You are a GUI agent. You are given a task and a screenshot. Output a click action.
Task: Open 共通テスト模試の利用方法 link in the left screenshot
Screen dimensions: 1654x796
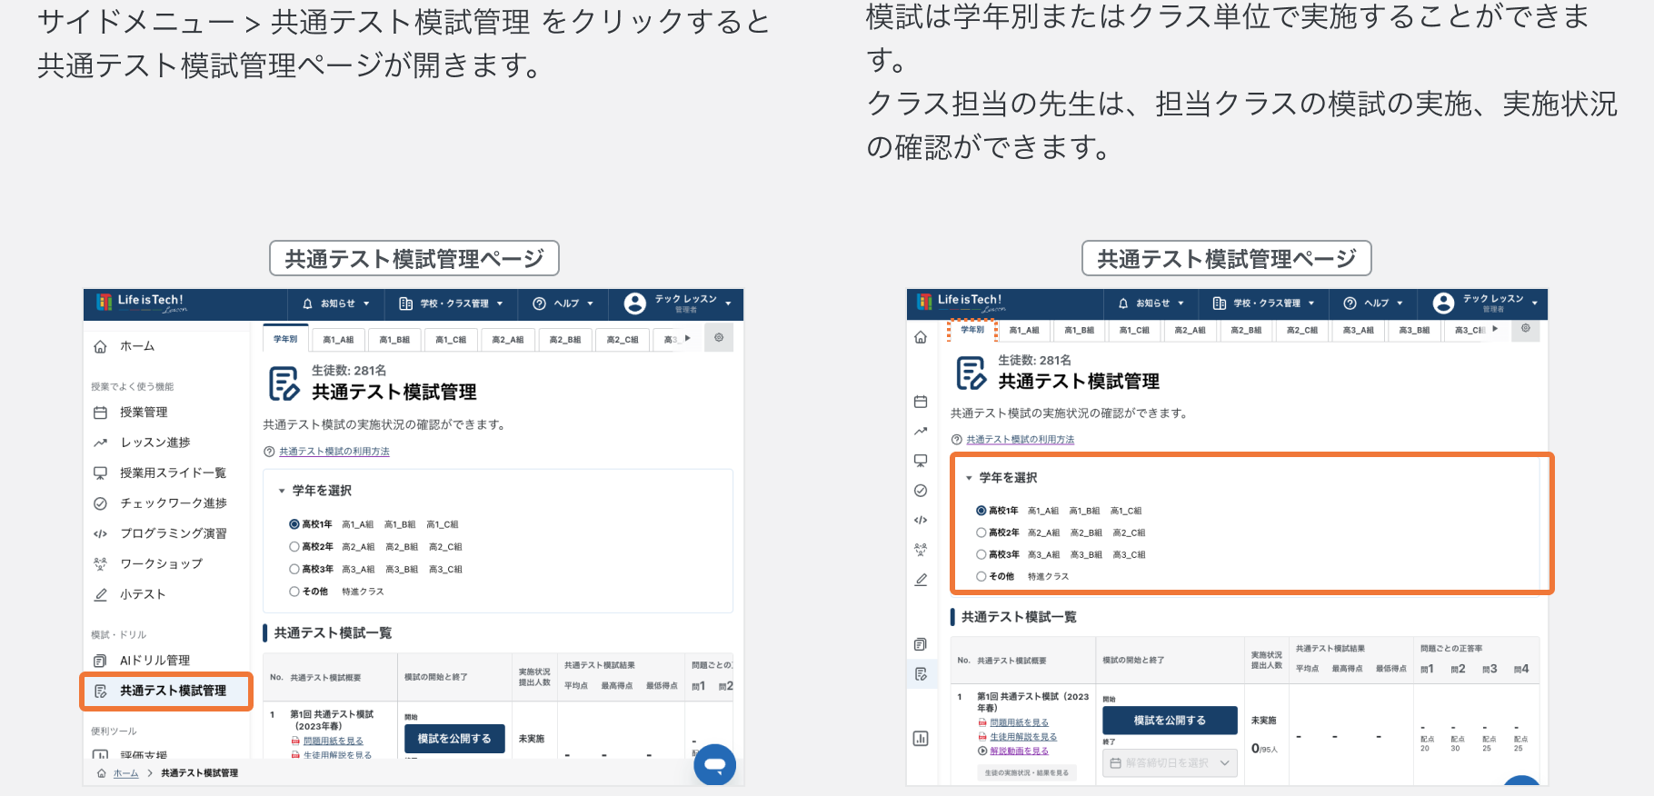click(x=334, y=452)
